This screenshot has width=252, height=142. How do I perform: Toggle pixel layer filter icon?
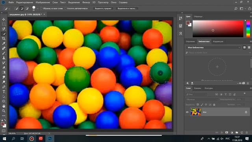click(217, 94)
